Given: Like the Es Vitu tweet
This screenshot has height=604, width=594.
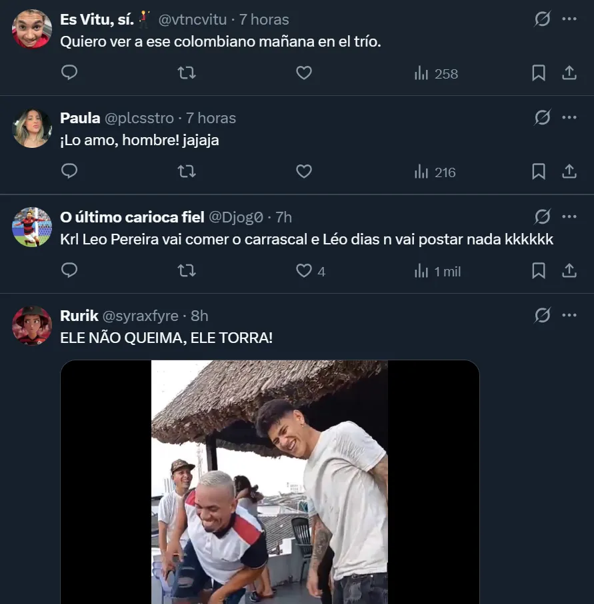Looking at the screenshot, I should point(304,73).
